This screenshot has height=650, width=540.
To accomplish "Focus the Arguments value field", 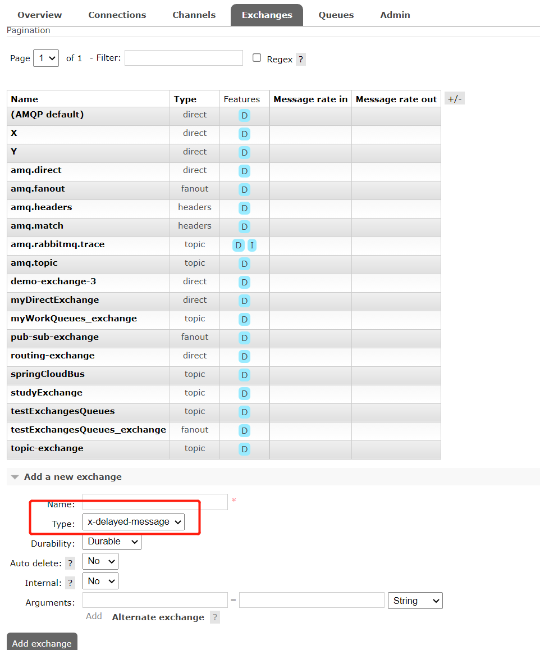I will 312,600.
